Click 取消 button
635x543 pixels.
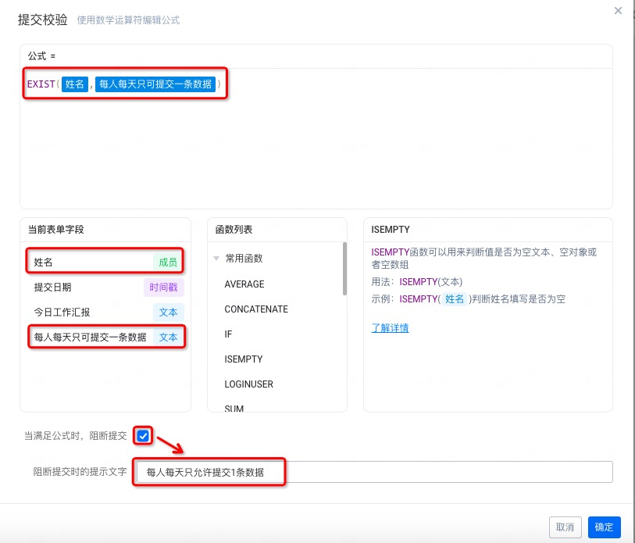tap(565, 527)
